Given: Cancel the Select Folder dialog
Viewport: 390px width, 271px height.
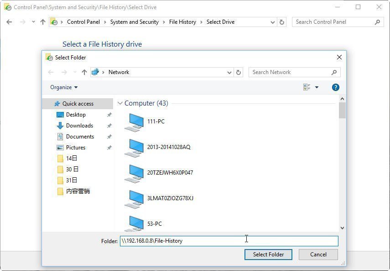Looking at the screenshot, I should click(x=318, y=255).
